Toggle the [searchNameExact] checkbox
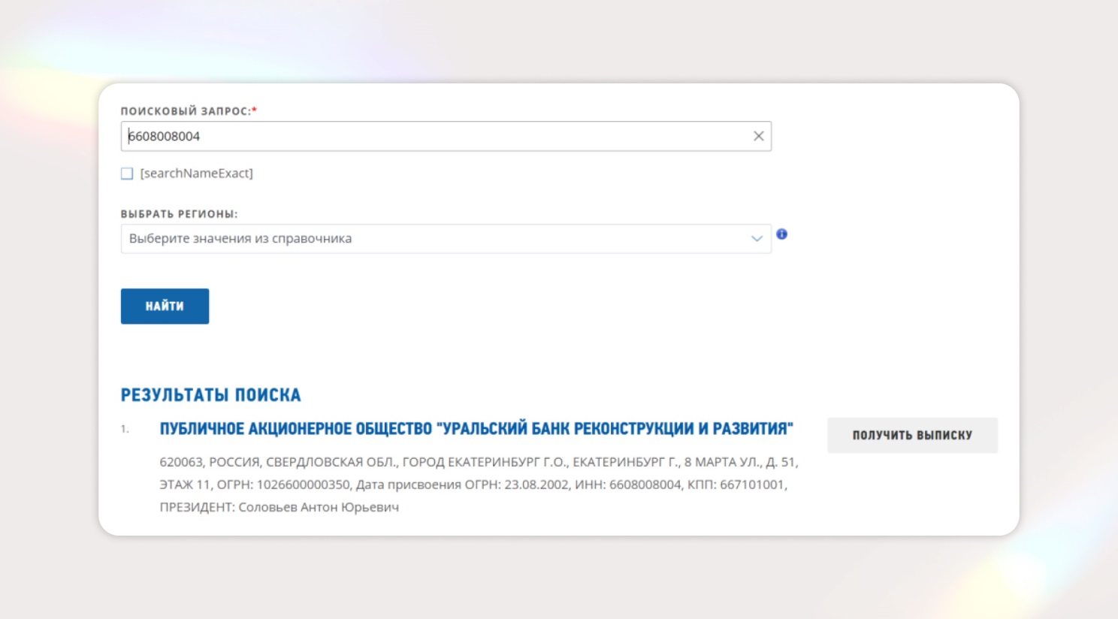1118x619 pixels. click(x=127, y=174)
